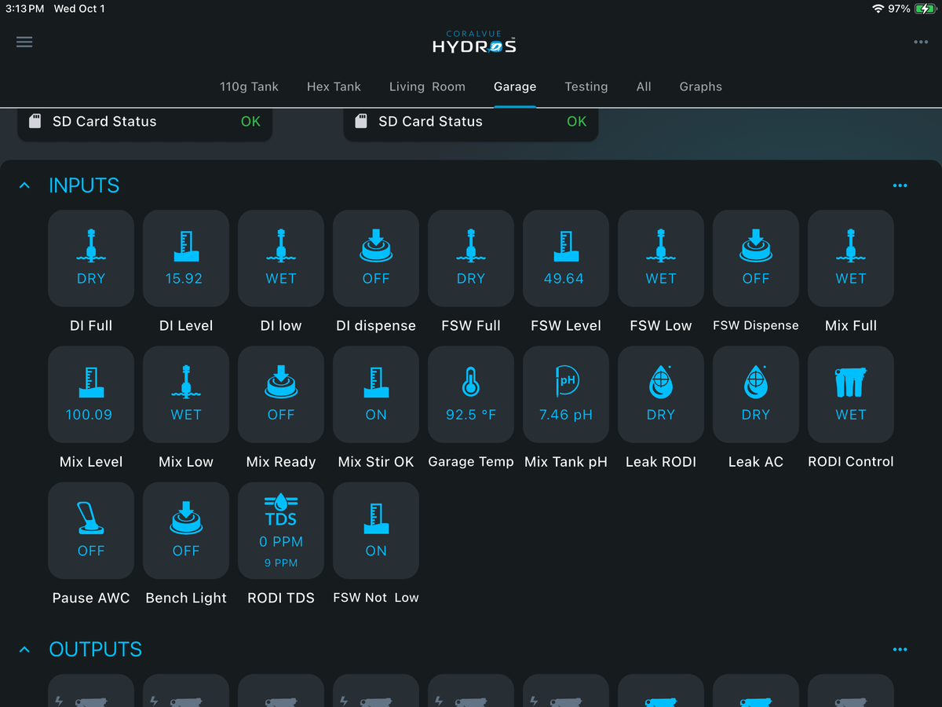Switch to the Living Room tab

tap(427, 86)
